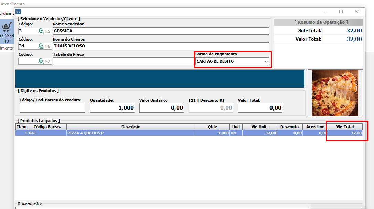Click the Nome do Cliente field

coord(161,46)
